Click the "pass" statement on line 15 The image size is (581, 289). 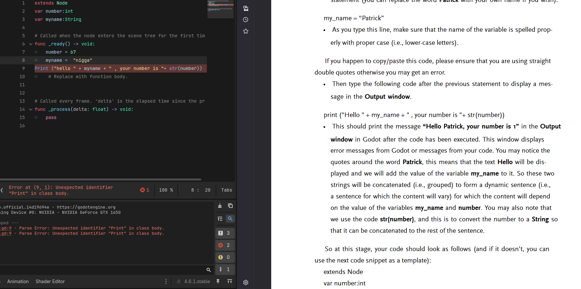point(51,118)
